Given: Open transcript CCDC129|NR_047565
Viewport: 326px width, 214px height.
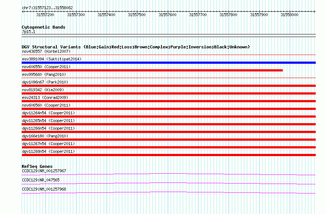Looking at the screenshot, I should click(41, 180).
